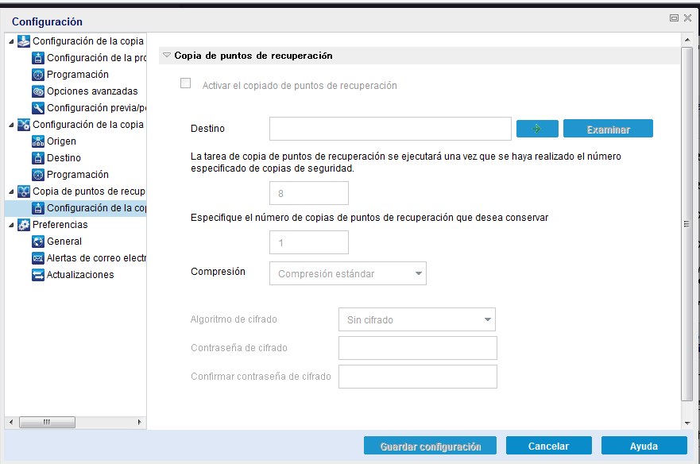700x464 pixels.
Task: Click the Preferencias gear icon in the tree
Action: click(25, 224)
